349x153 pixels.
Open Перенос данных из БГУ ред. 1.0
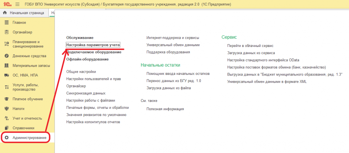tap(174, 81)
